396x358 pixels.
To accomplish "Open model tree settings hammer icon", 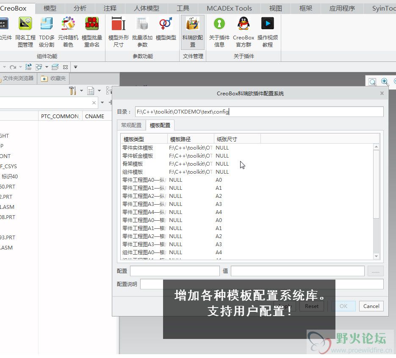I will tap(72, 90).
